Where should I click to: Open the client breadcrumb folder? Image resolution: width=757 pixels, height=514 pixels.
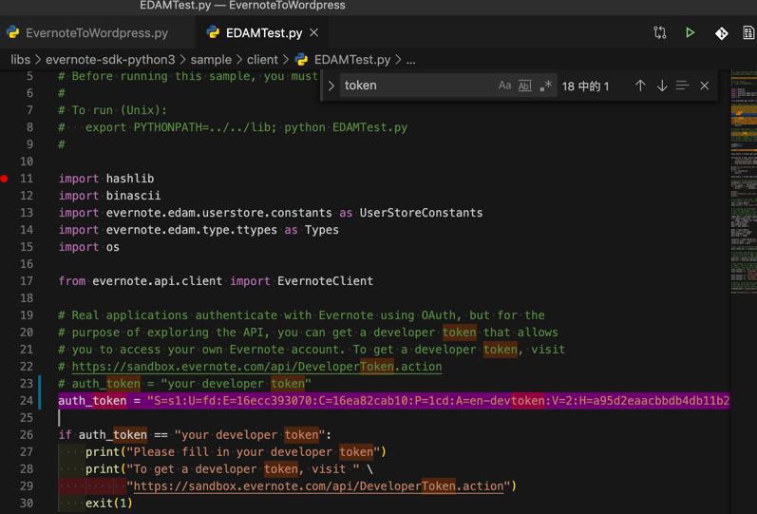click(x=262, y=60)
